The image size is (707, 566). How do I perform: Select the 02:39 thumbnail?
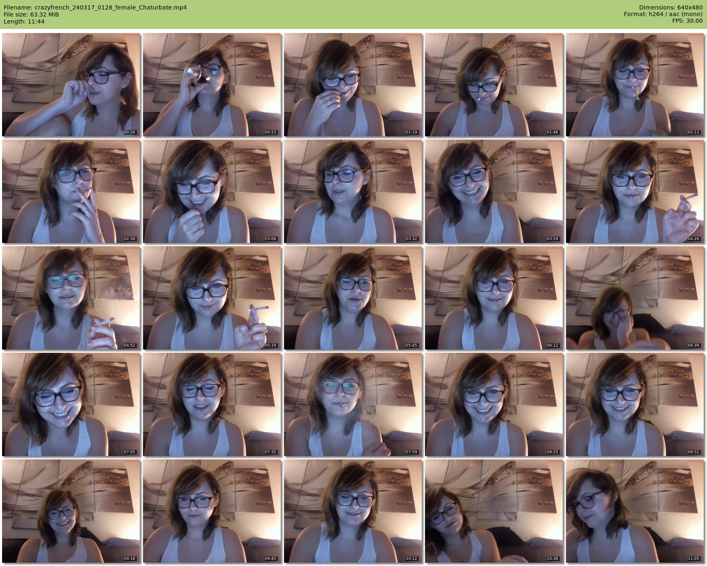pos(71,191)
